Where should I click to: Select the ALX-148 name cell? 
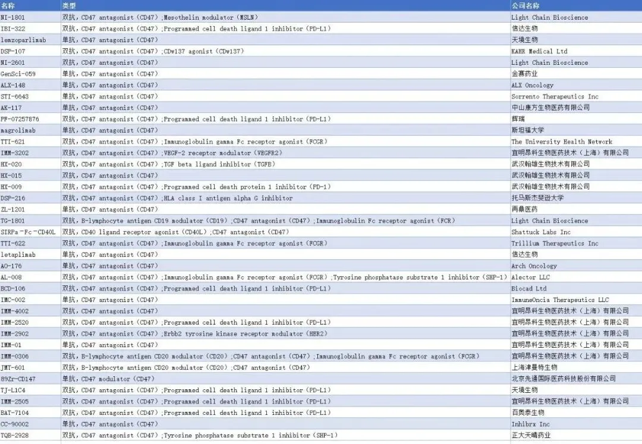[x=30, y=85]
